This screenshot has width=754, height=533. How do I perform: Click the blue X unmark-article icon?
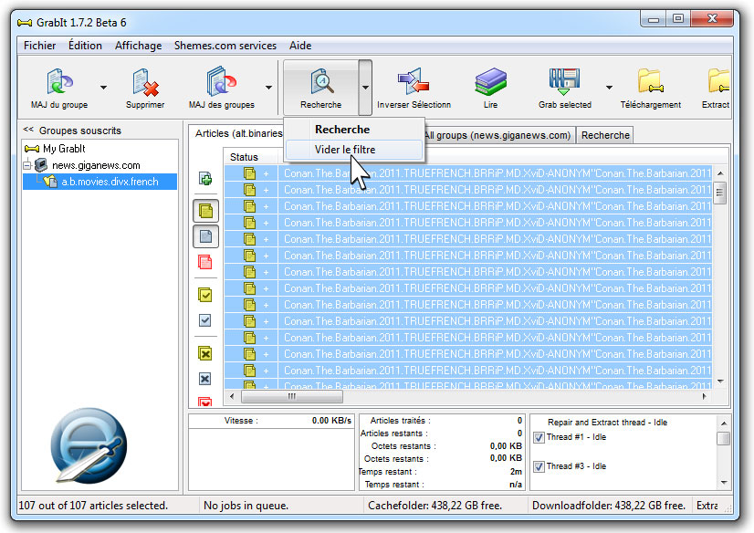click(x=205, y=379)
